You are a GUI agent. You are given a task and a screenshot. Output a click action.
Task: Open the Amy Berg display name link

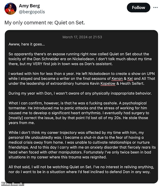pyautogui.click(x=29, y=6)
